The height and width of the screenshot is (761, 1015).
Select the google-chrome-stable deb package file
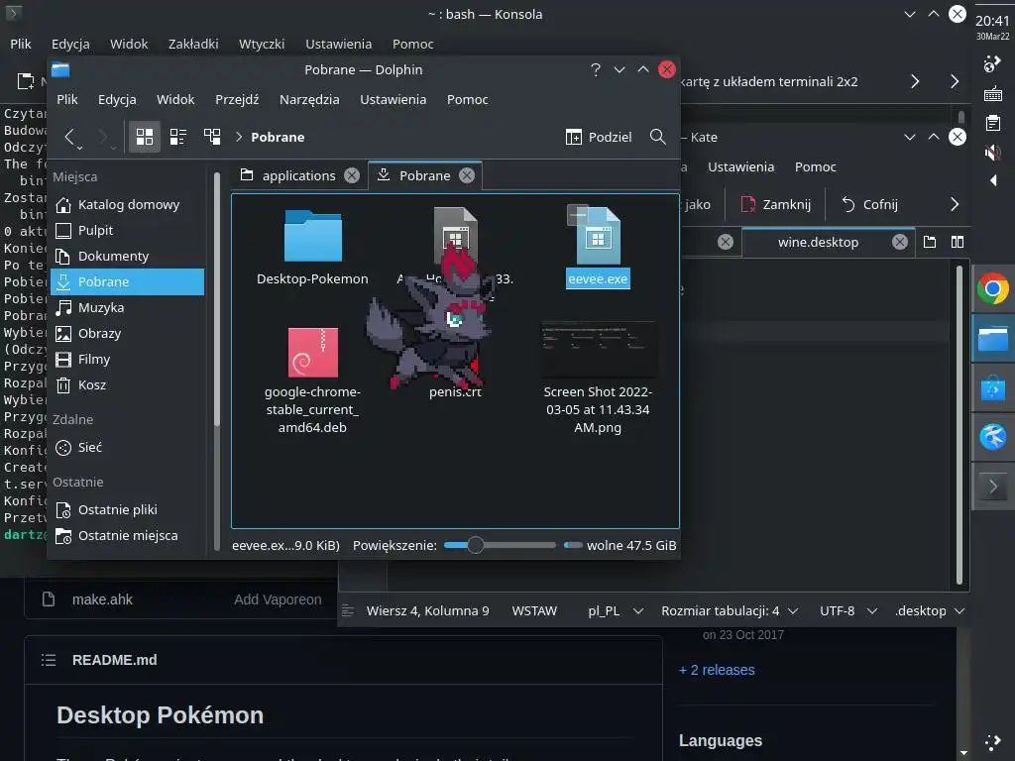312,380
